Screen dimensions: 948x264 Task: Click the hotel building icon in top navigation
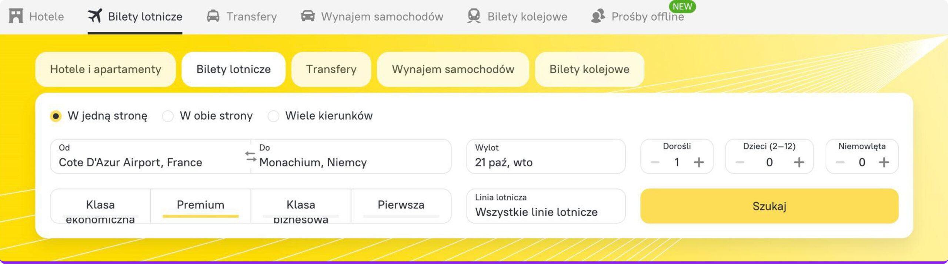point(16,16)
